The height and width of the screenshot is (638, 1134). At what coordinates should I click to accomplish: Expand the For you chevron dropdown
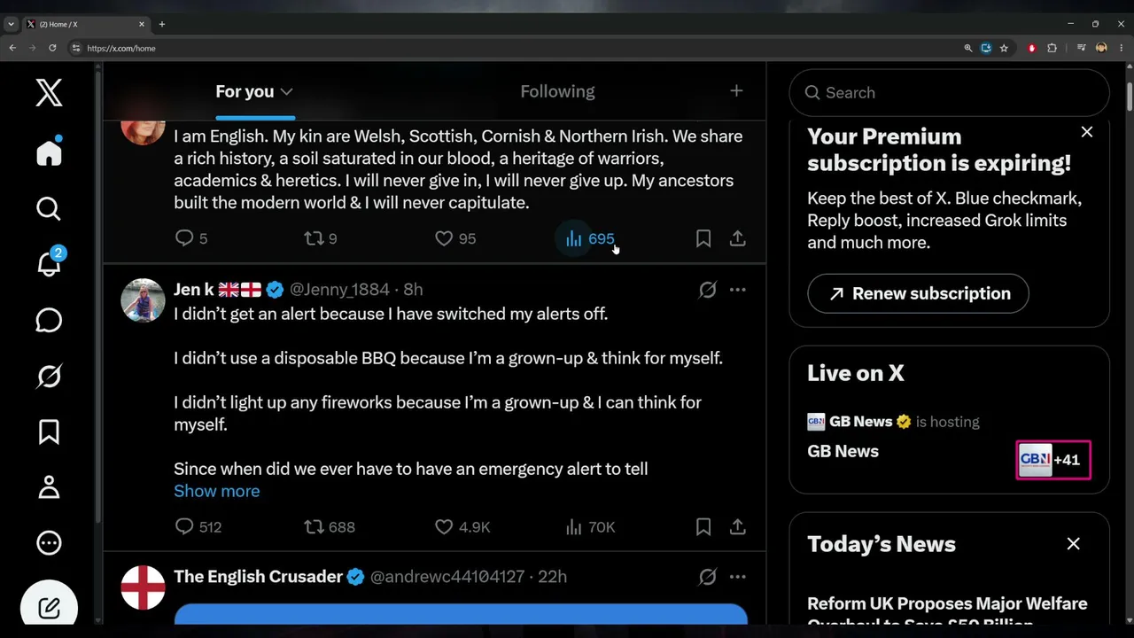286,91
